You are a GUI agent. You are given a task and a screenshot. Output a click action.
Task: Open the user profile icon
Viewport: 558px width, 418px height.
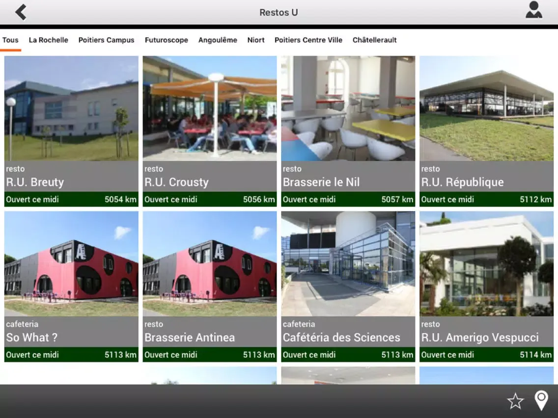[x=534, y=10]
